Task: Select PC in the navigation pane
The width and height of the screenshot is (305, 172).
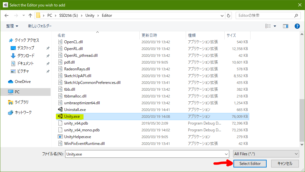Action: (25, 92)
